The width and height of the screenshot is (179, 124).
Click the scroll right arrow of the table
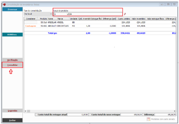175,111
